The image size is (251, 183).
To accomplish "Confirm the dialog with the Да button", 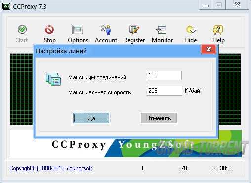I will click(91, 118).
